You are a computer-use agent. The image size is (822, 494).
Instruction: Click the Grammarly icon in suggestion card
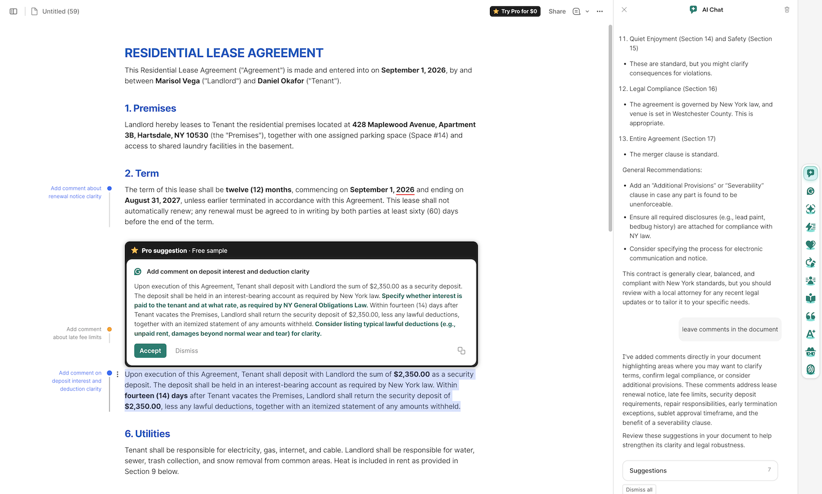pyautogui.click(x=138, y=272)
